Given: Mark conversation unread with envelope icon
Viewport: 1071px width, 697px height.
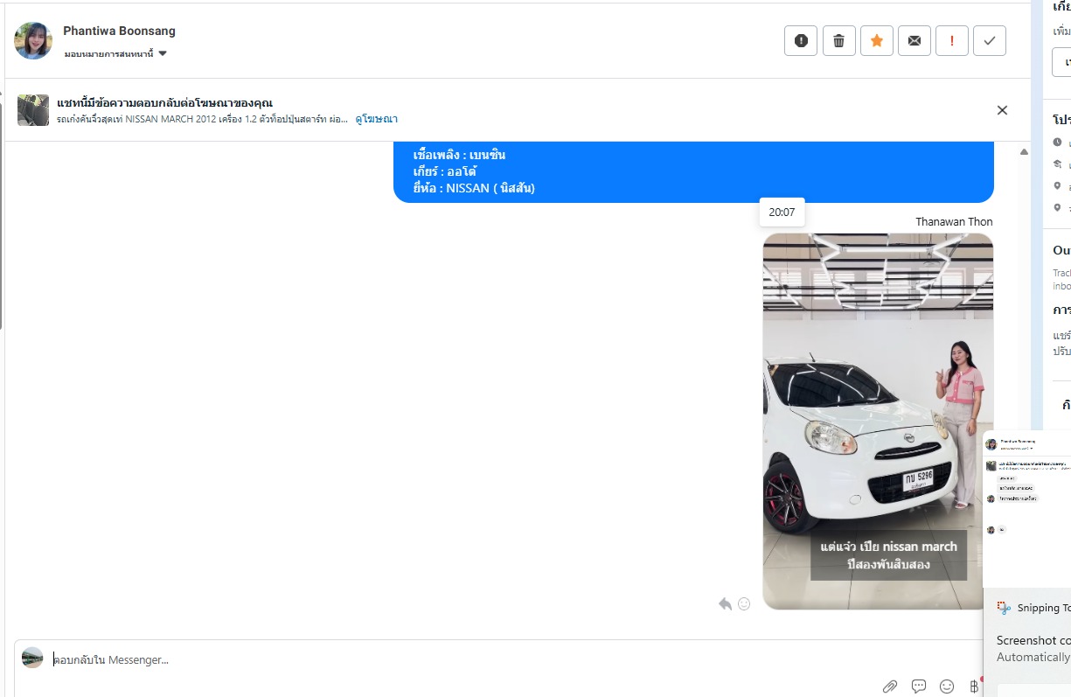Looking at the screenshot, I should [915, 40].
